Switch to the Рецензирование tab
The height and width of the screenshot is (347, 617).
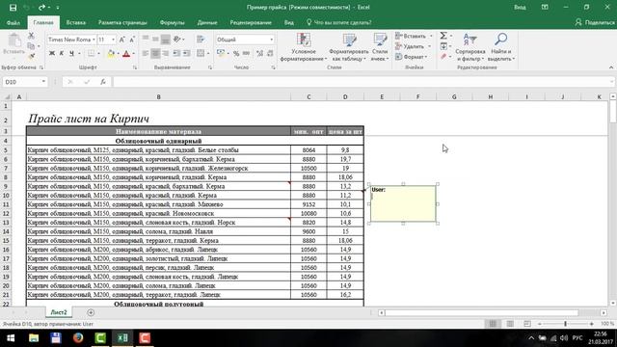[x=251, y=23]
